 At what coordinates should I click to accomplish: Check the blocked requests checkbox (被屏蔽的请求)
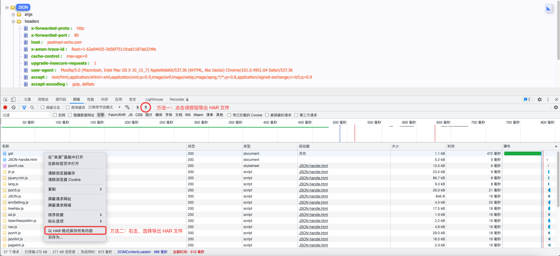(x=267, y=115)
